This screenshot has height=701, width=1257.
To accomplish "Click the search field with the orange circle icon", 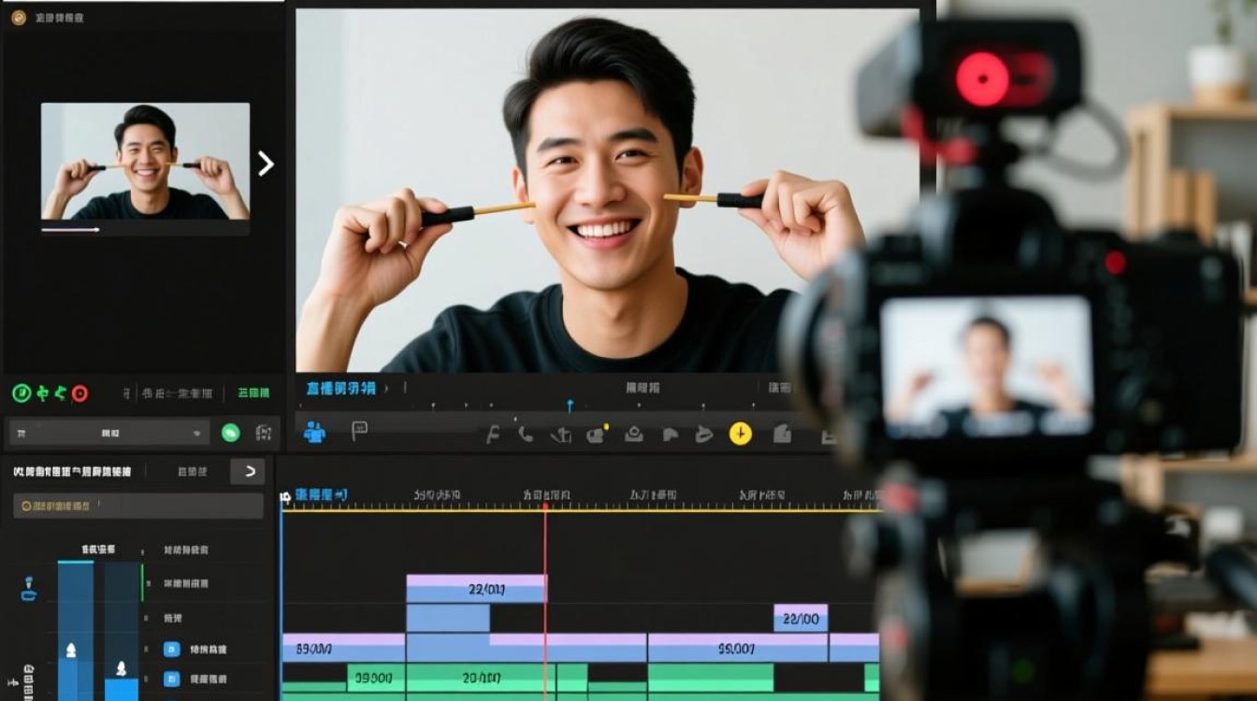I will click(138, 506).
